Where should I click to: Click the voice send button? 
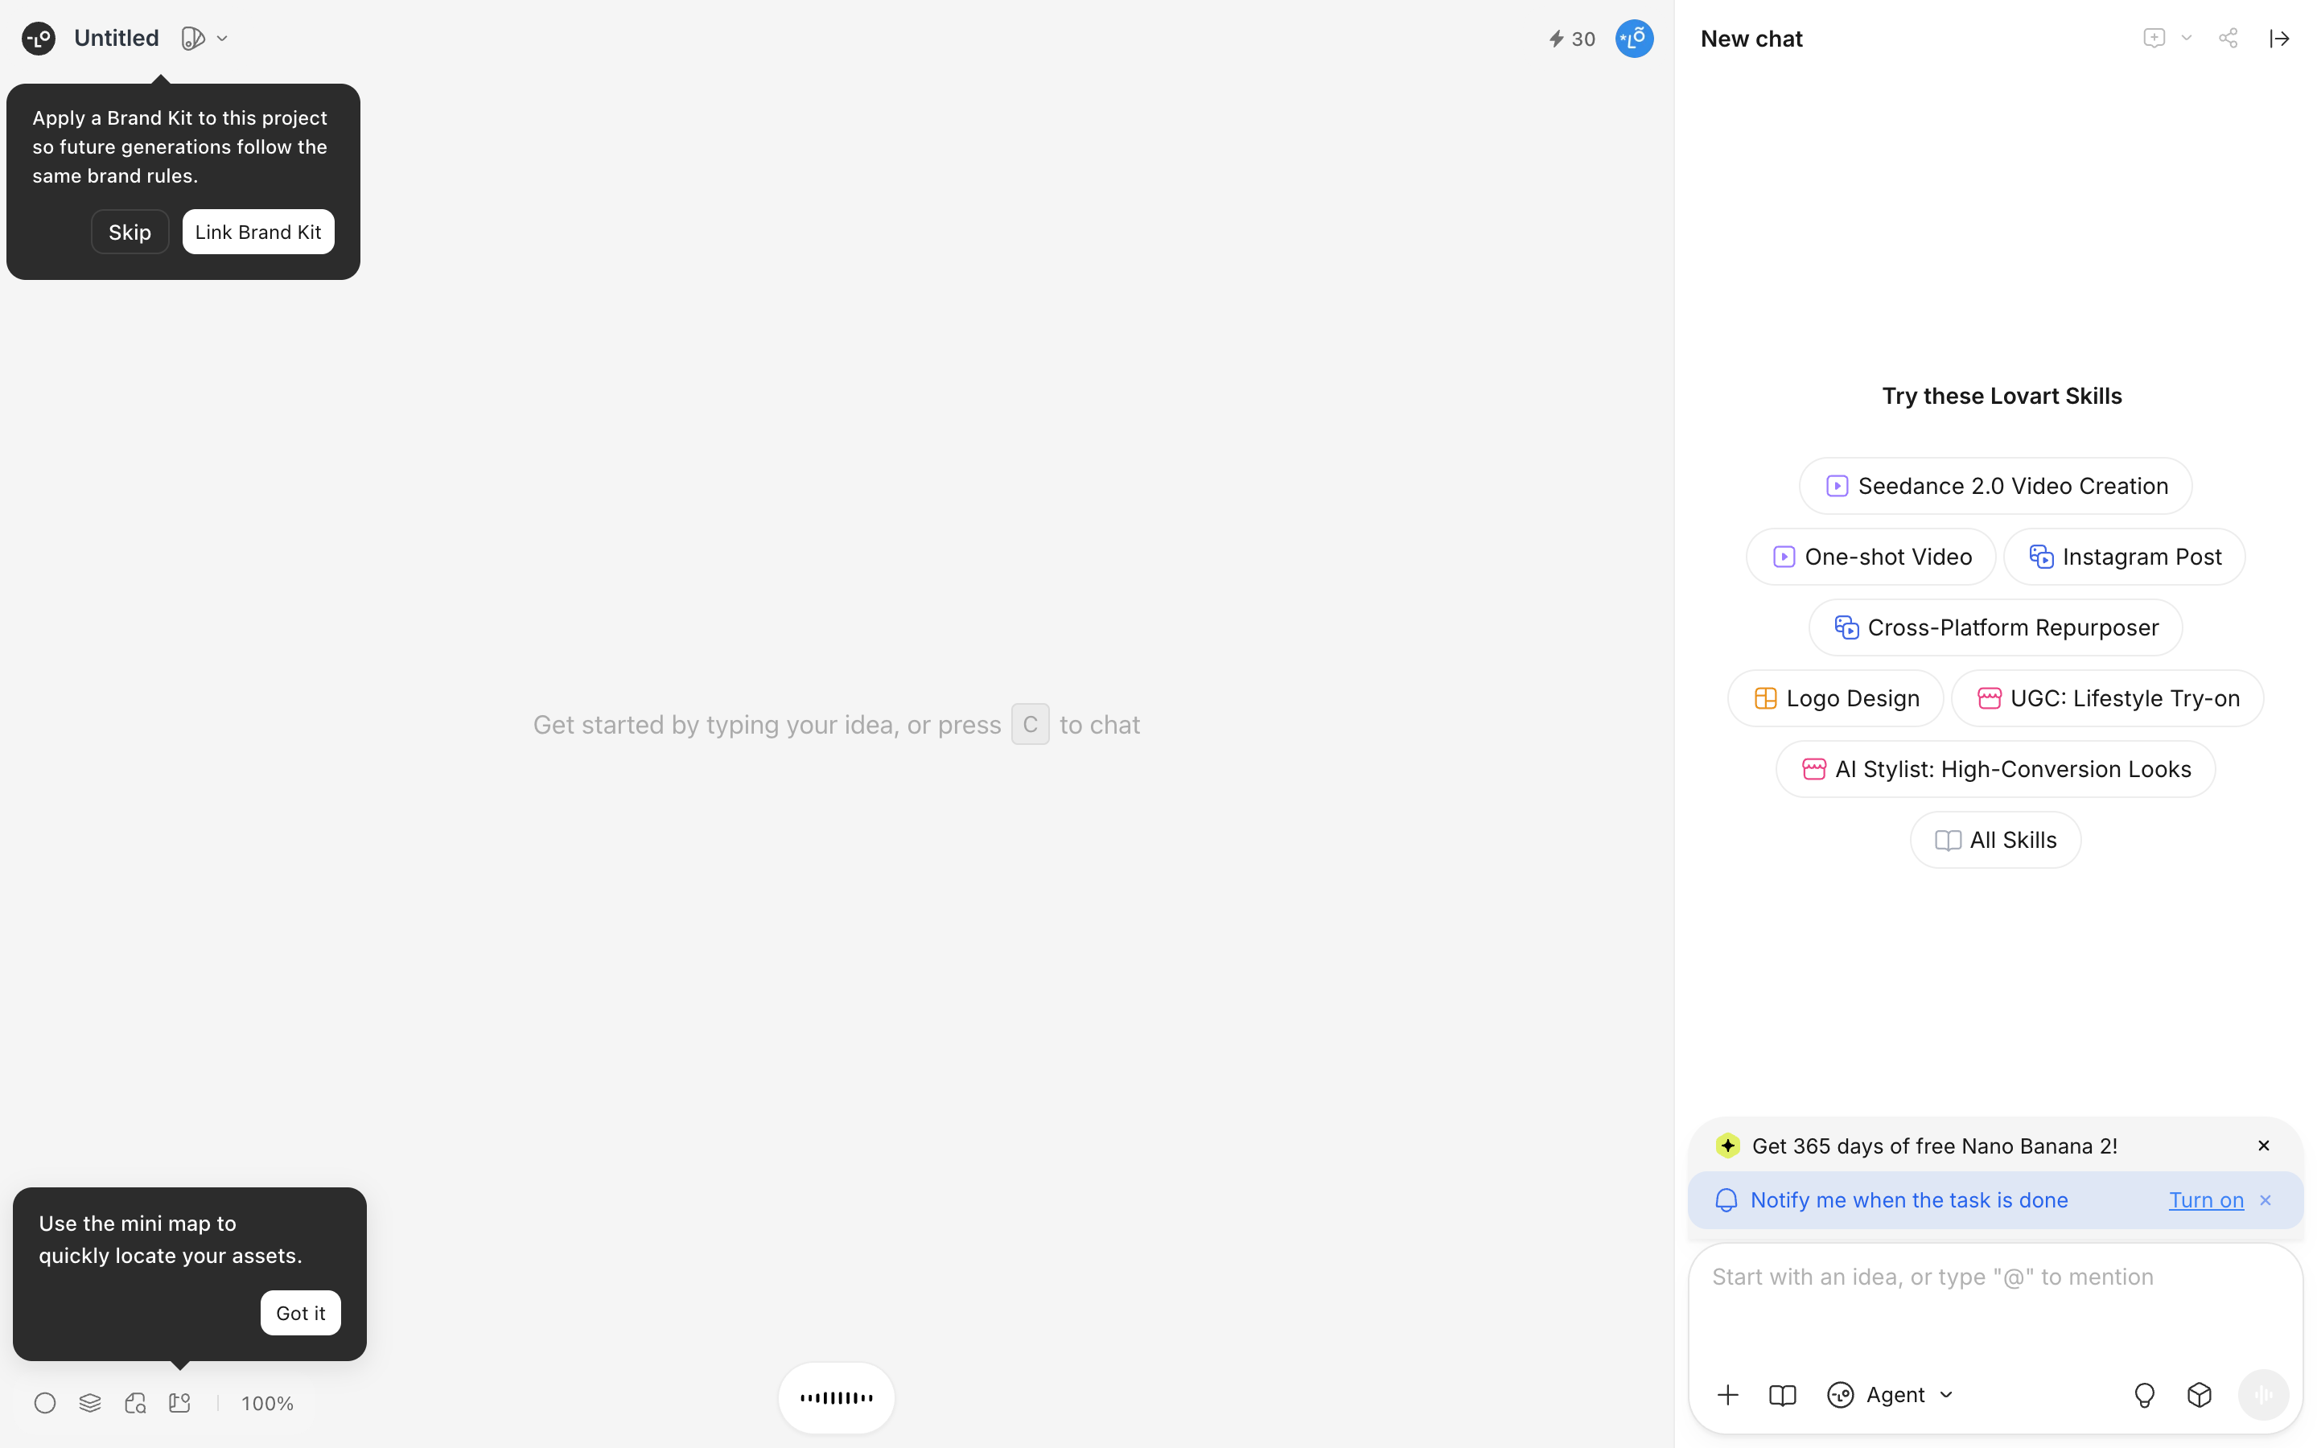point(2263,1394)
